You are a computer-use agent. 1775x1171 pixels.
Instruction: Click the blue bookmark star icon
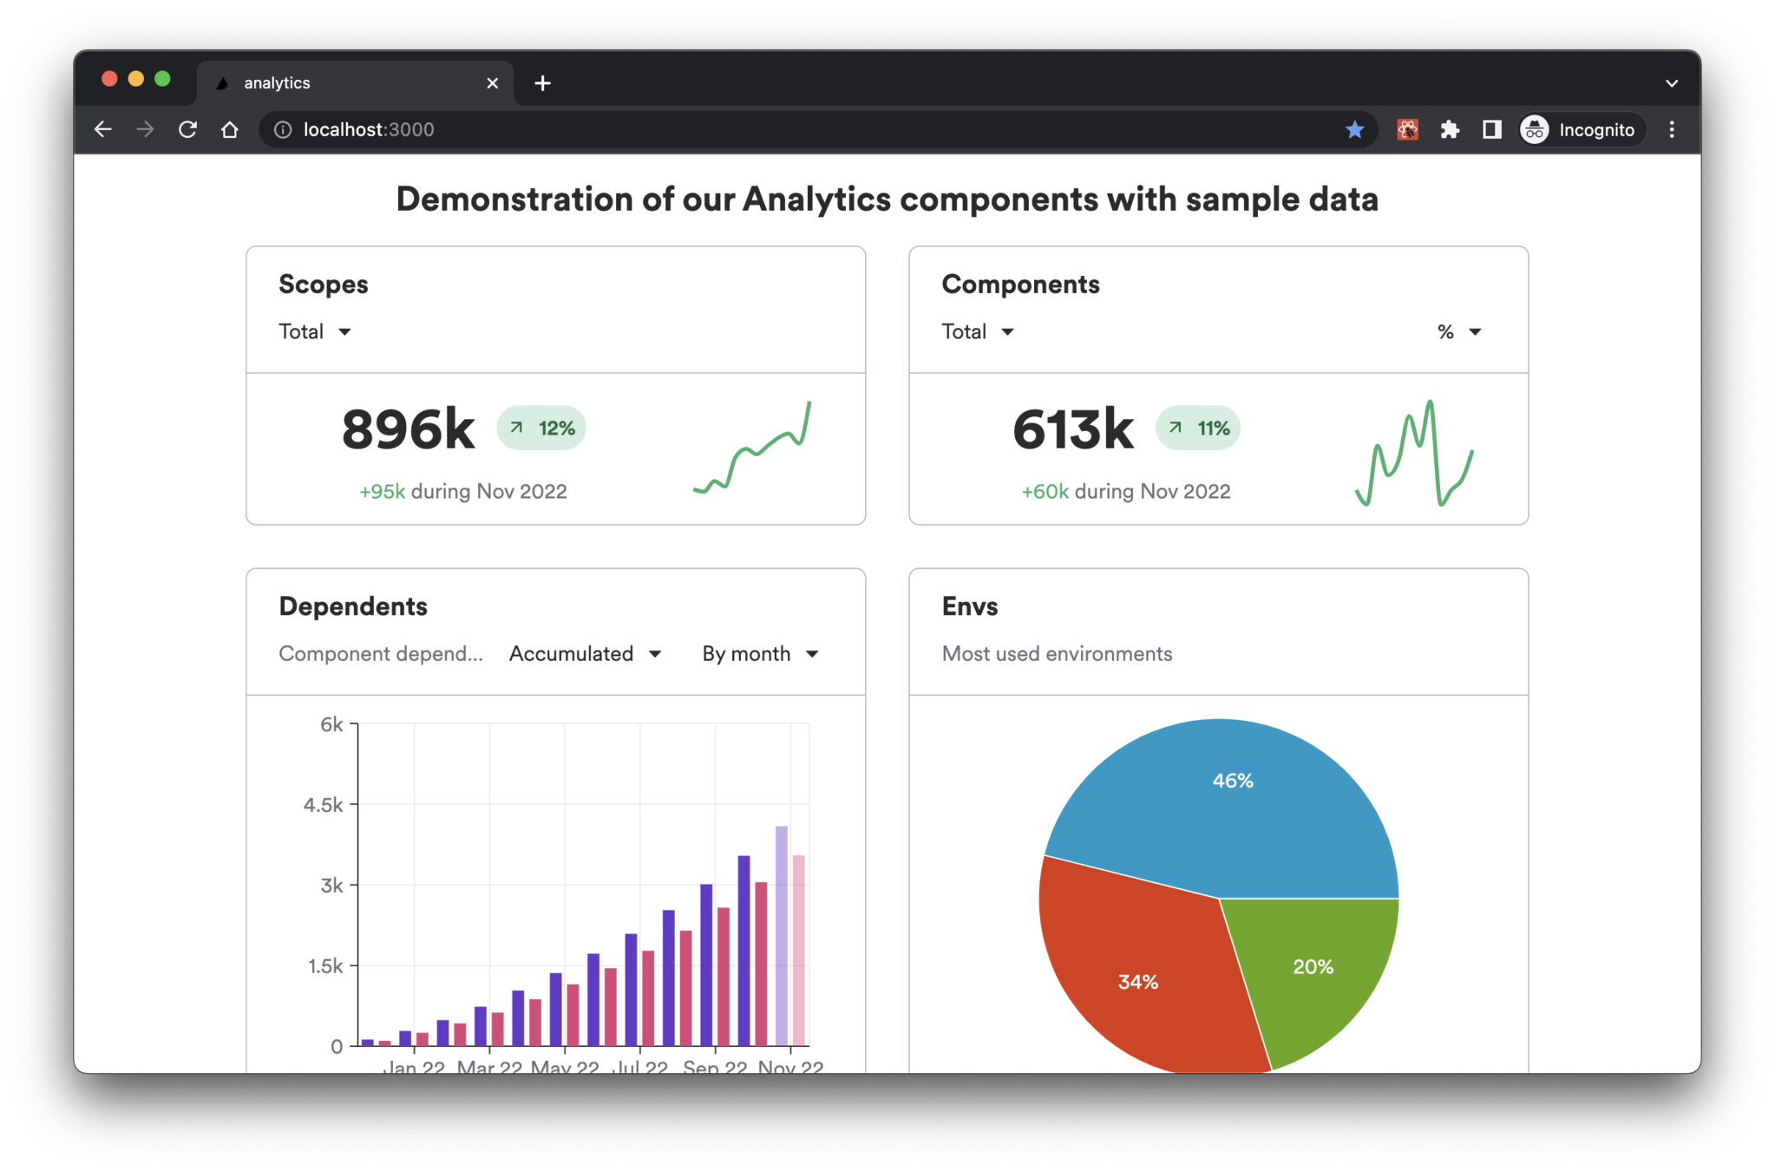pyautogui.click(x=1354, y=129)
